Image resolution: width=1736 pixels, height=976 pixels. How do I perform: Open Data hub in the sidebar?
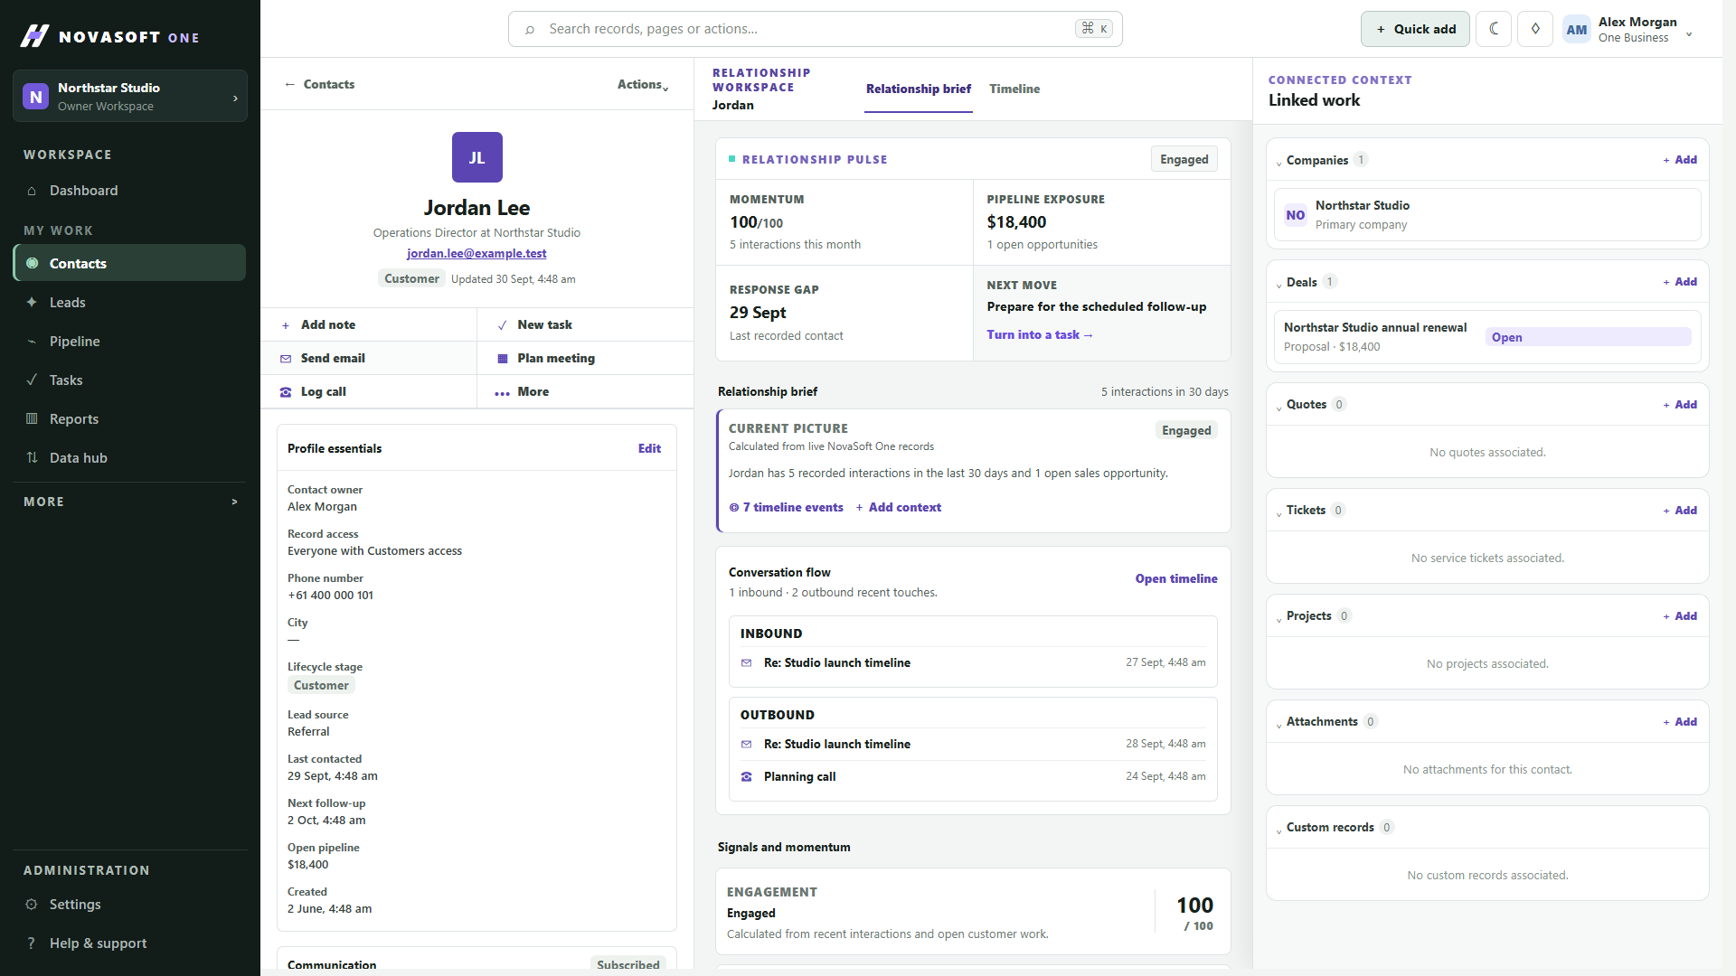click(129, 457)
